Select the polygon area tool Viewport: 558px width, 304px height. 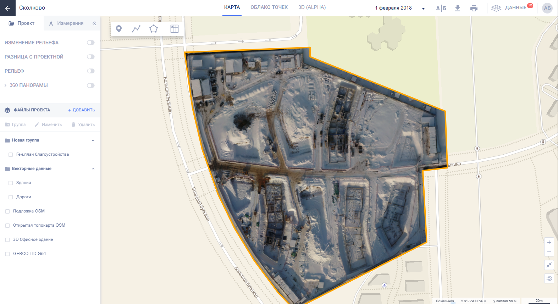(153, 29)
